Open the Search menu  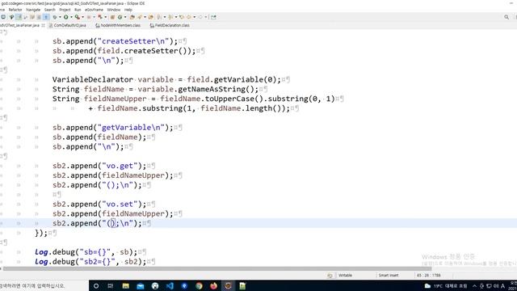pyautogui.click(x=50, y=10)
